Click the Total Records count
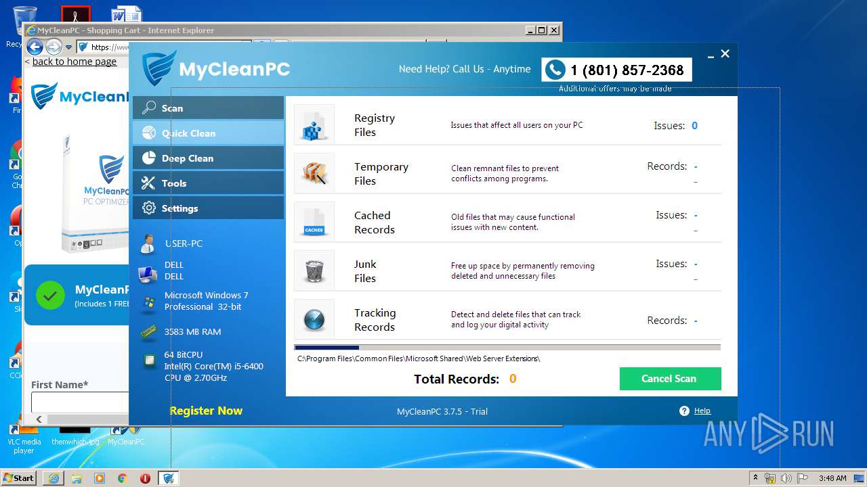This screenshot has width=867, height=487. (x=513, y=379)
